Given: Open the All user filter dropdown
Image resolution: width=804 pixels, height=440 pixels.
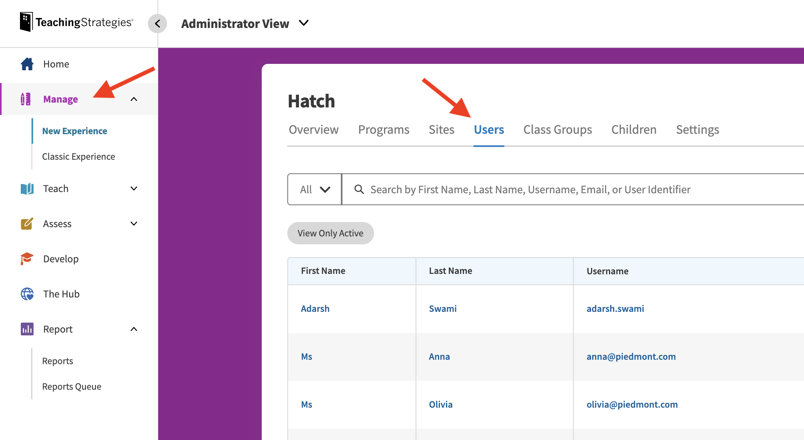Looking at the screenshot, I should 315,189.
